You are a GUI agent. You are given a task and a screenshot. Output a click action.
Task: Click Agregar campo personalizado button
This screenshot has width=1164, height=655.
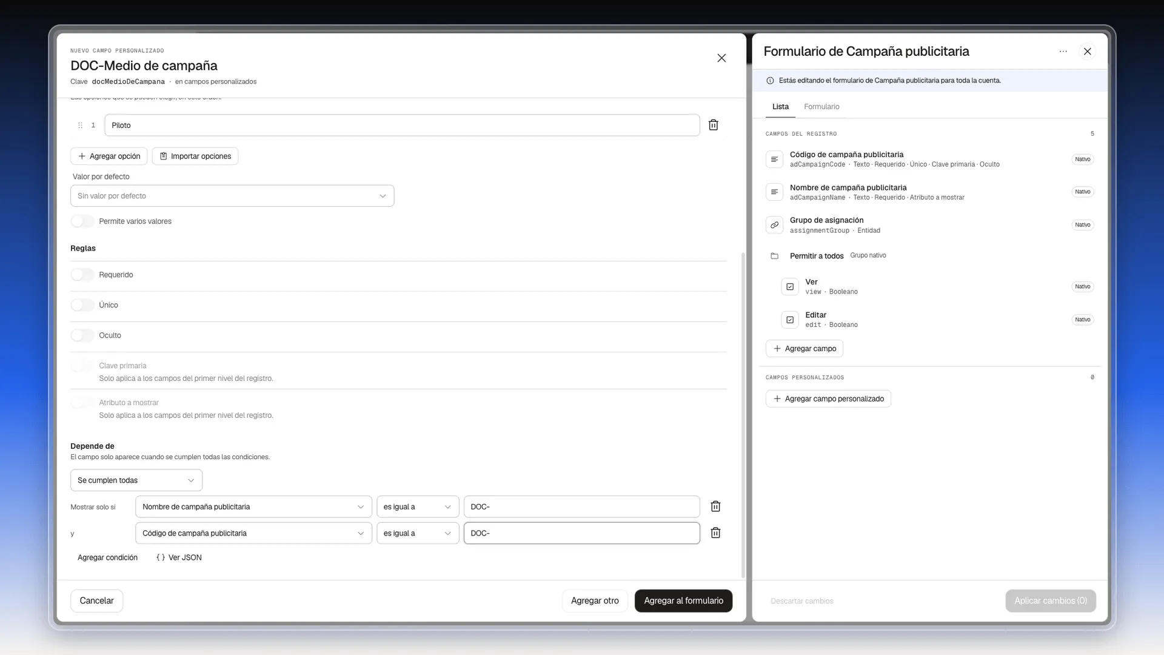(828, 399)
